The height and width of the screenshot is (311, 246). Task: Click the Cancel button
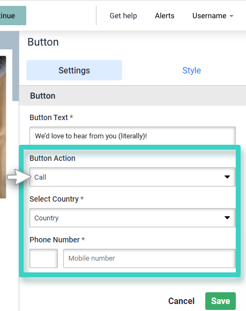coord(181,301)
